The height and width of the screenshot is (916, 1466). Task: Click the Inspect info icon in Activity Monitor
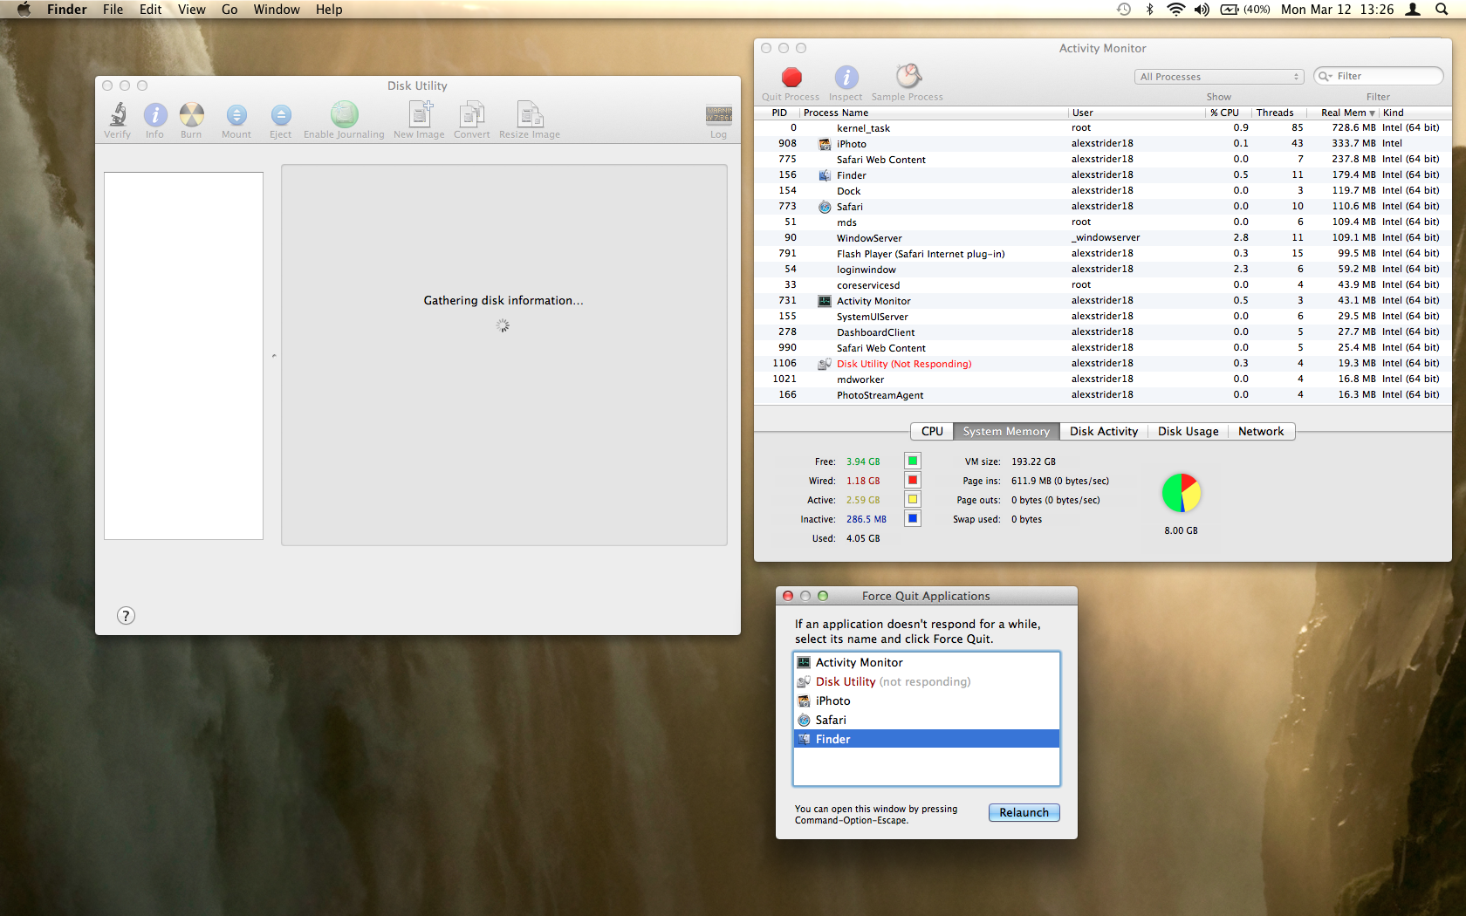pos(846,77)
